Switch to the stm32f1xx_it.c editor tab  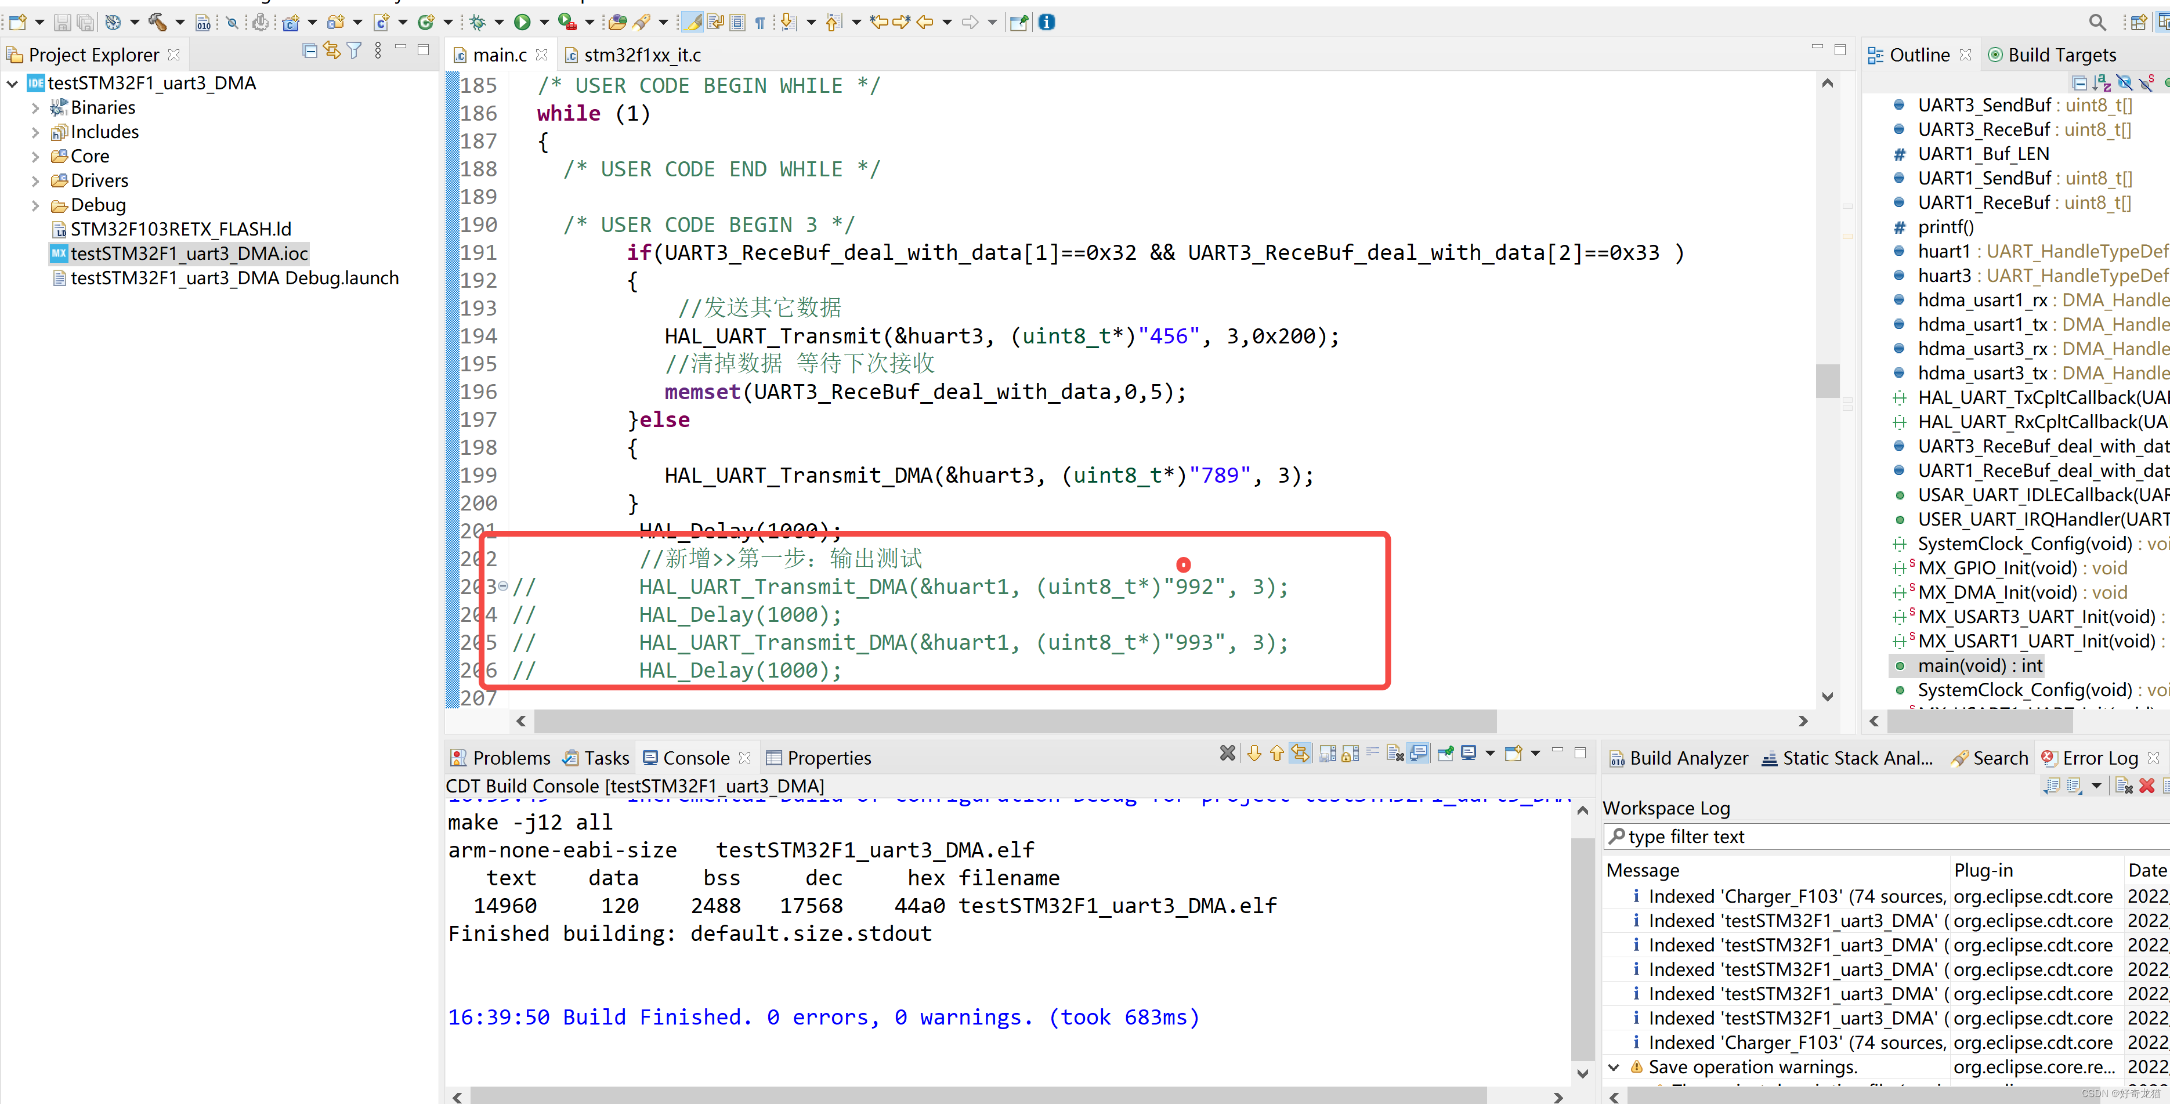[x=641, y=54]
